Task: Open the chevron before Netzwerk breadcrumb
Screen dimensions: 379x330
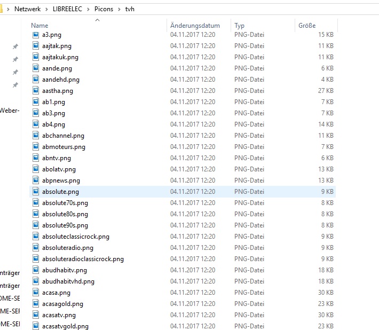Action: 8,9
